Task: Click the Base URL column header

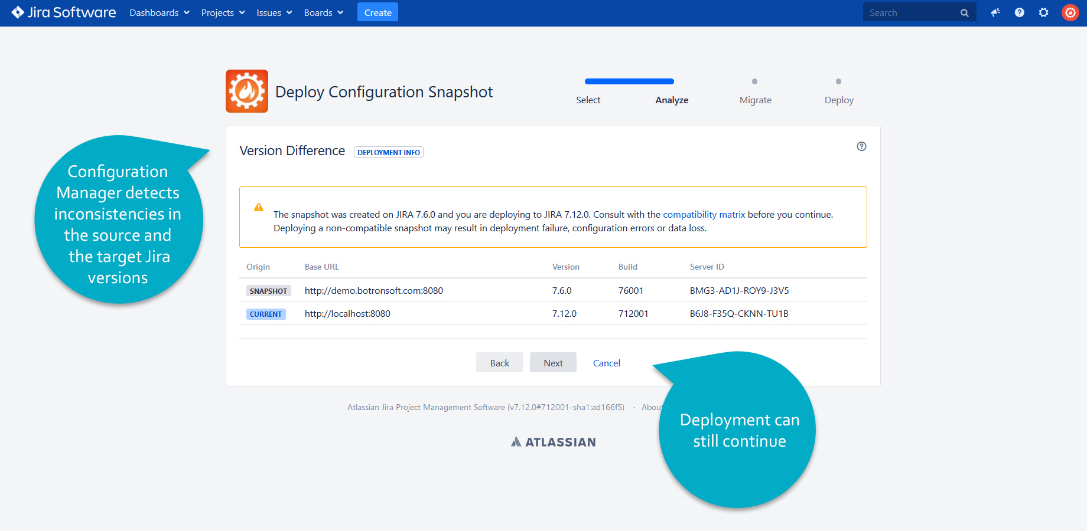Action: pos(322,267)
